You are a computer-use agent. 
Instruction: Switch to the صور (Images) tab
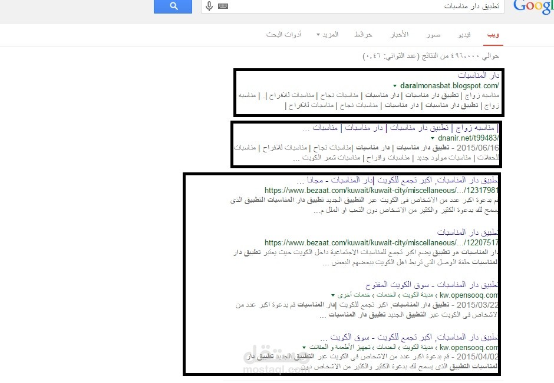pos(434,35)
